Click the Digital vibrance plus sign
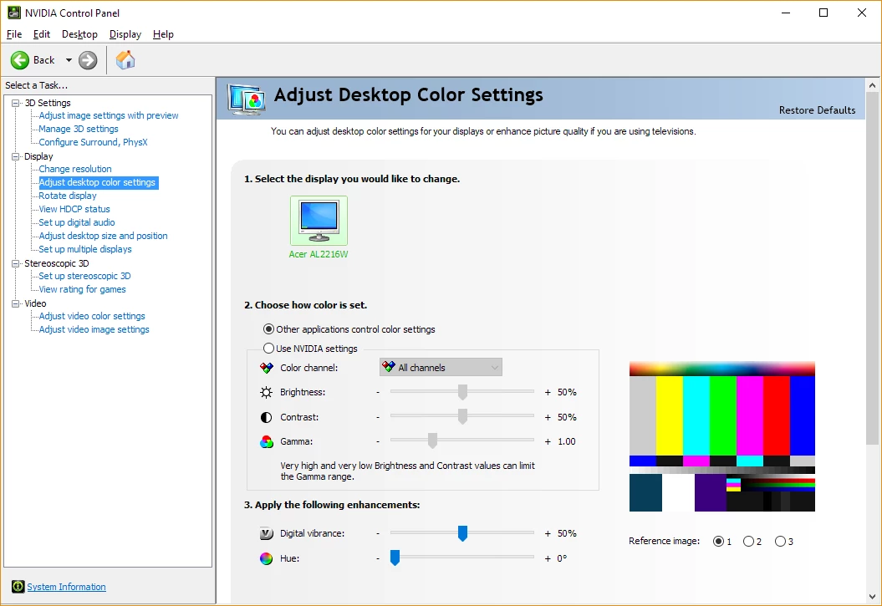The width and height of the screenshot is (882, 606). (x=548, y=533)
